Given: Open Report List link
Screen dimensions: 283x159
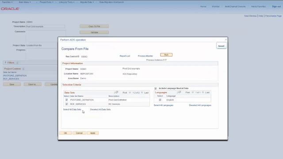Looking at the screenshot, I should (x=125, y=56).
